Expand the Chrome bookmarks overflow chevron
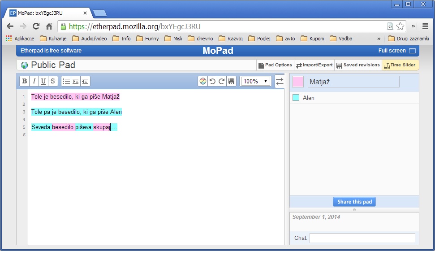 (x=379, y=39)
